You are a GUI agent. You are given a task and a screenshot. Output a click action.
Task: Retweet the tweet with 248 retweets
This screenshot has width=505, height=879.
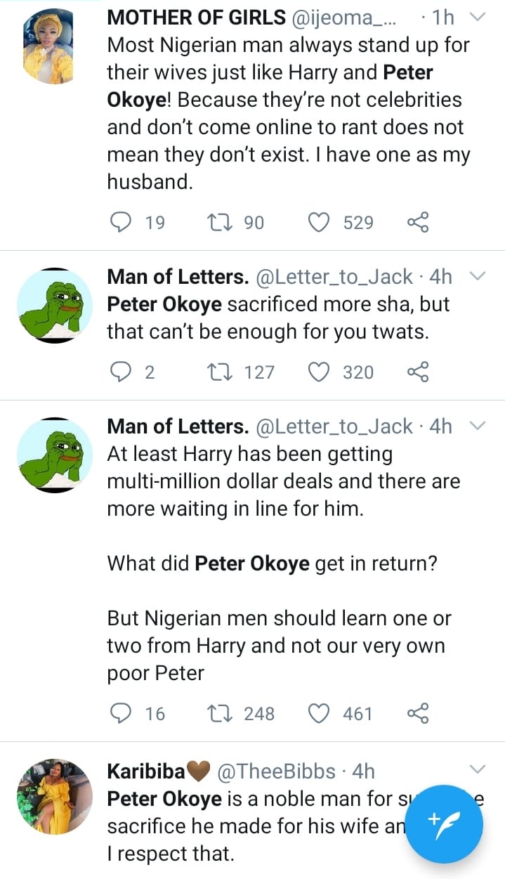(x=221, y=714)
